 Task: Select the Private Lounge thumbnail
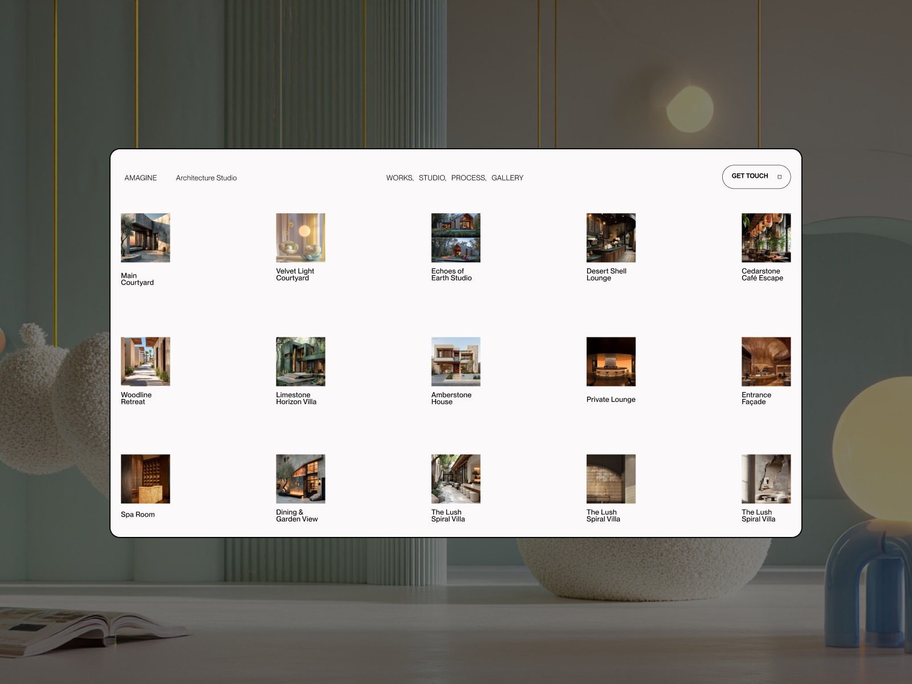click(610, 361)
